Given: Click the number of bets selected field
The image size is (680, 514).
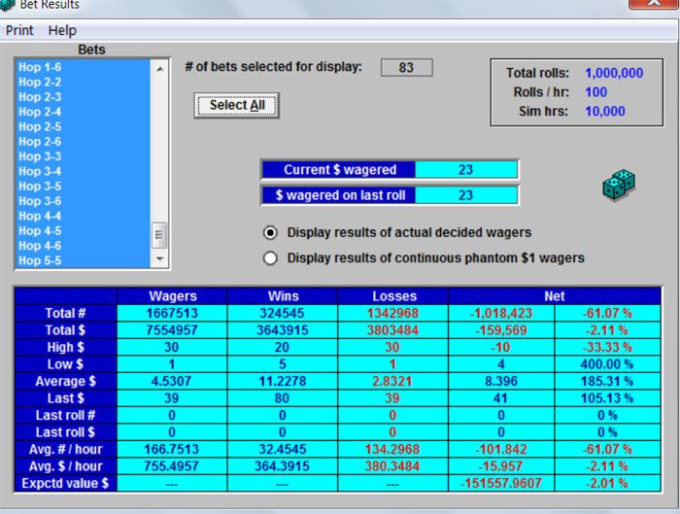Looking at the screenshot, I should tap(406, 68).
